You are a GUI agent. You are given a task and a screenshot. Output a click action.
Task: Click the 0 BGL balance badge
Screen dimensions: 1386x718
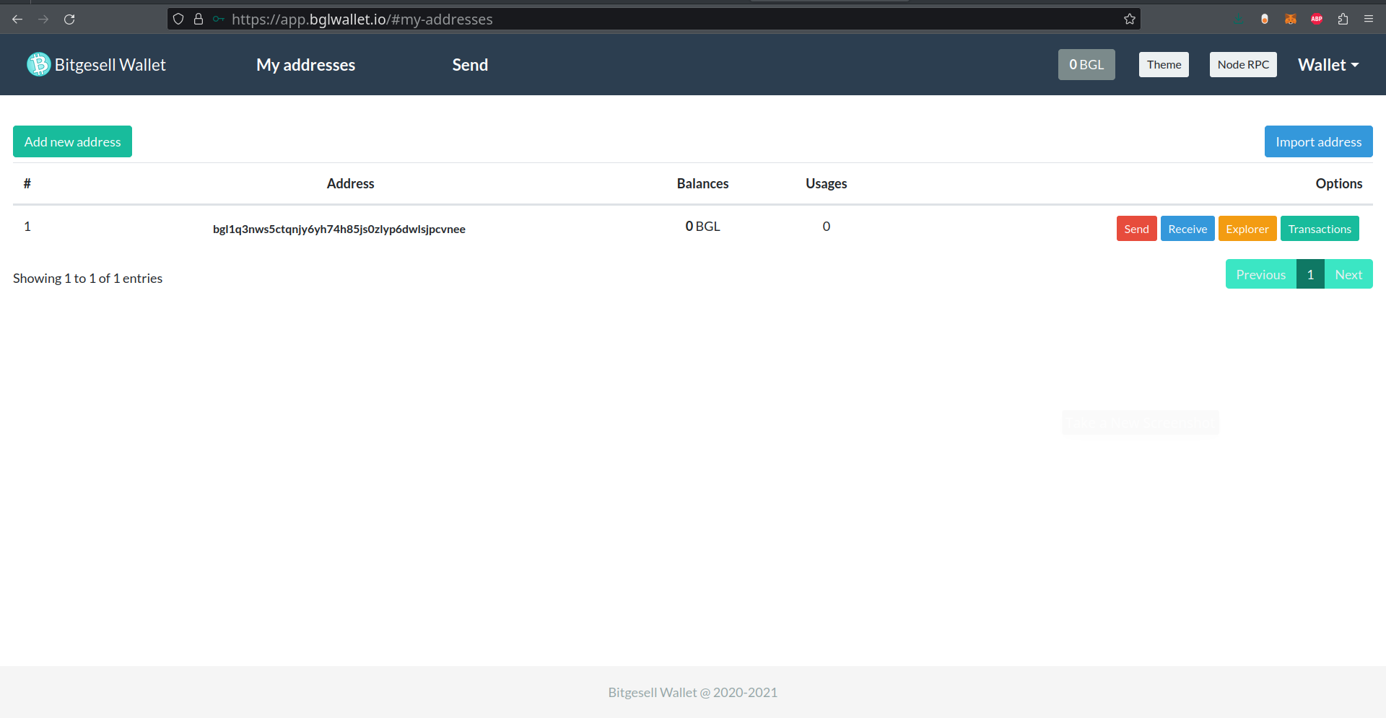(1086, 64)
